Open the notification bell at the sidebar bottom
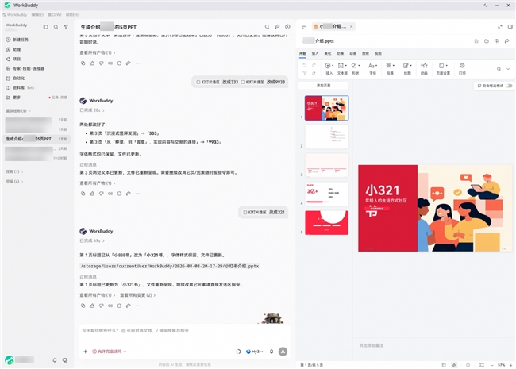The image size is (516, 369). [55, 360]
